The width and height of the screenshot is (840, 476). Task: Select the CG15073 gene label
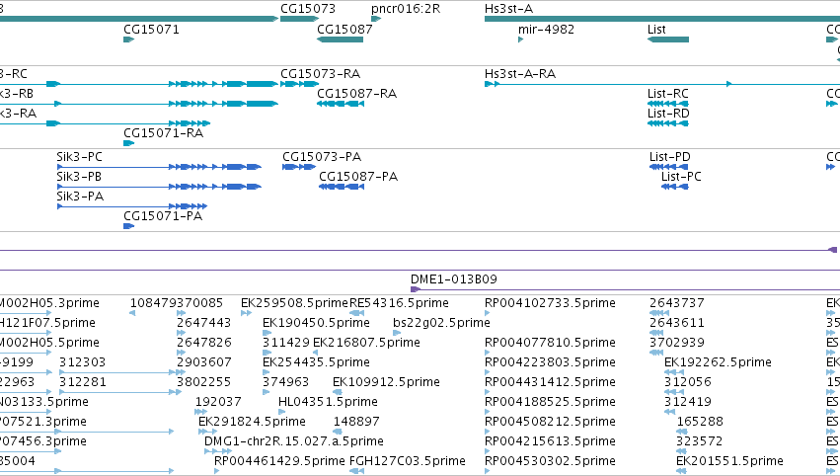click(308, 9)
